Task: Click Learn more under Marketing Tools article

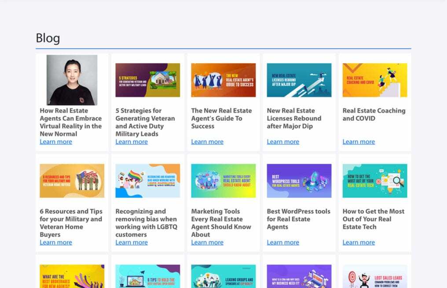Action: point(207,242)
